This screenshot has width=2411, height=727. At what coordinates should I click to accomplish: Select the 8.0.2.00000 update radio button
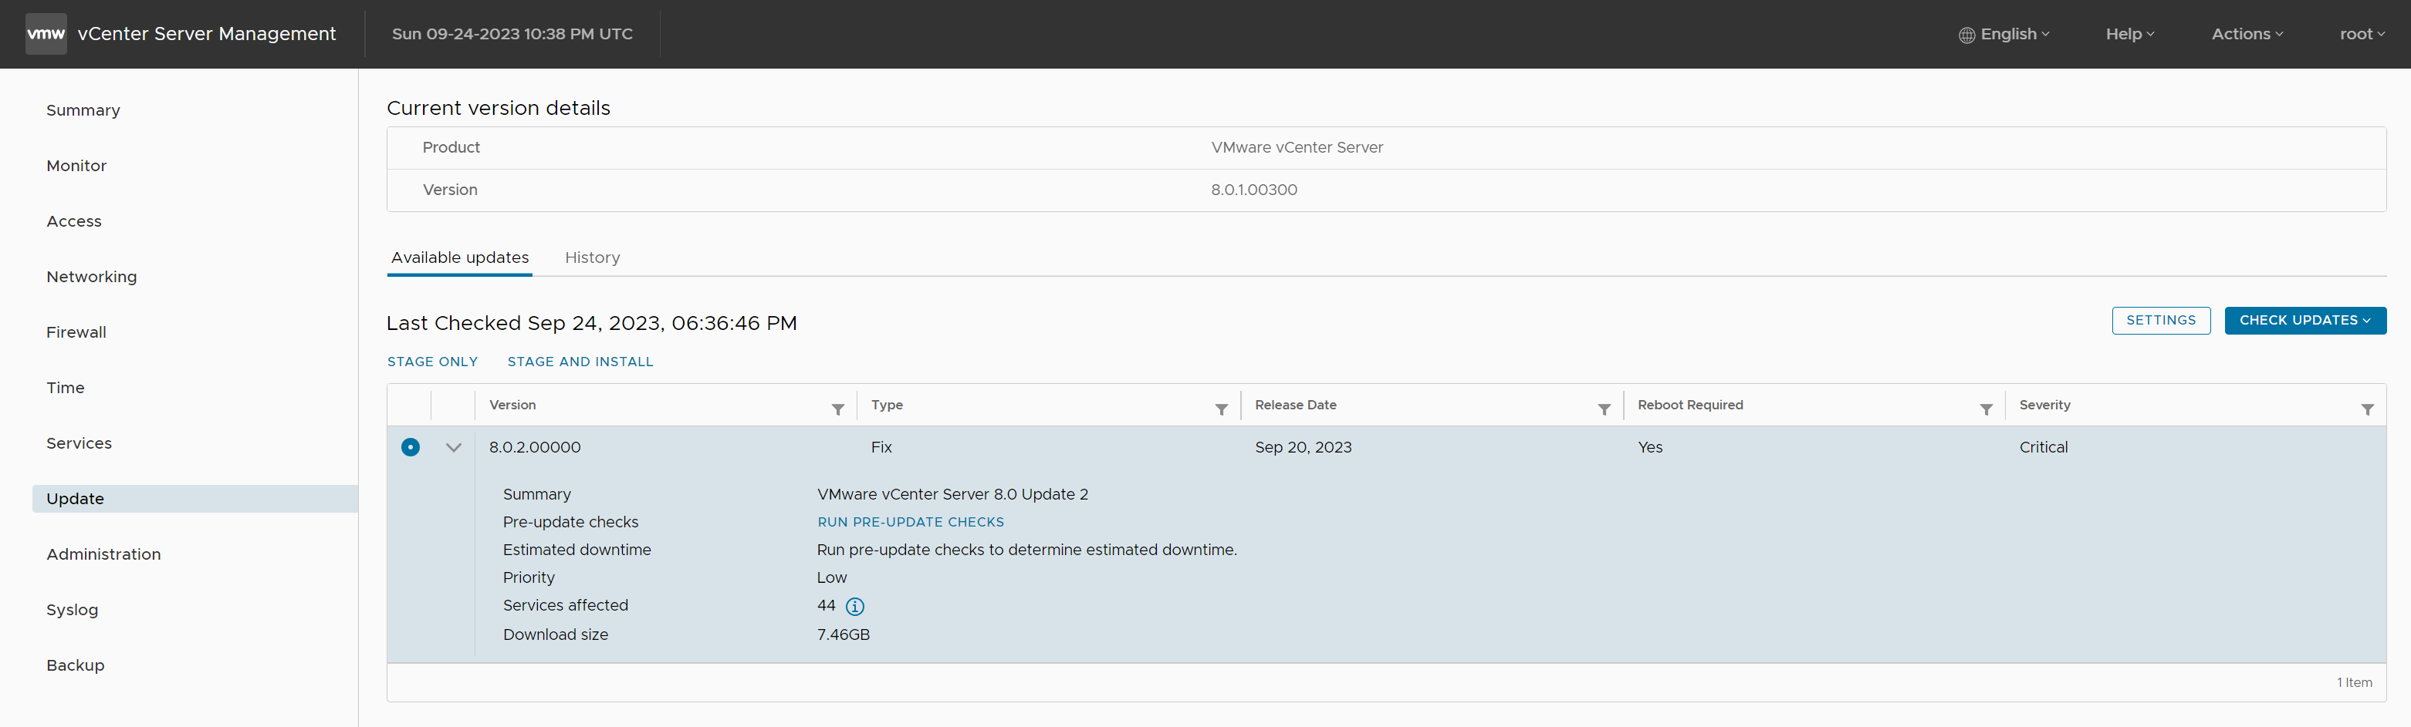click(410, 448)
